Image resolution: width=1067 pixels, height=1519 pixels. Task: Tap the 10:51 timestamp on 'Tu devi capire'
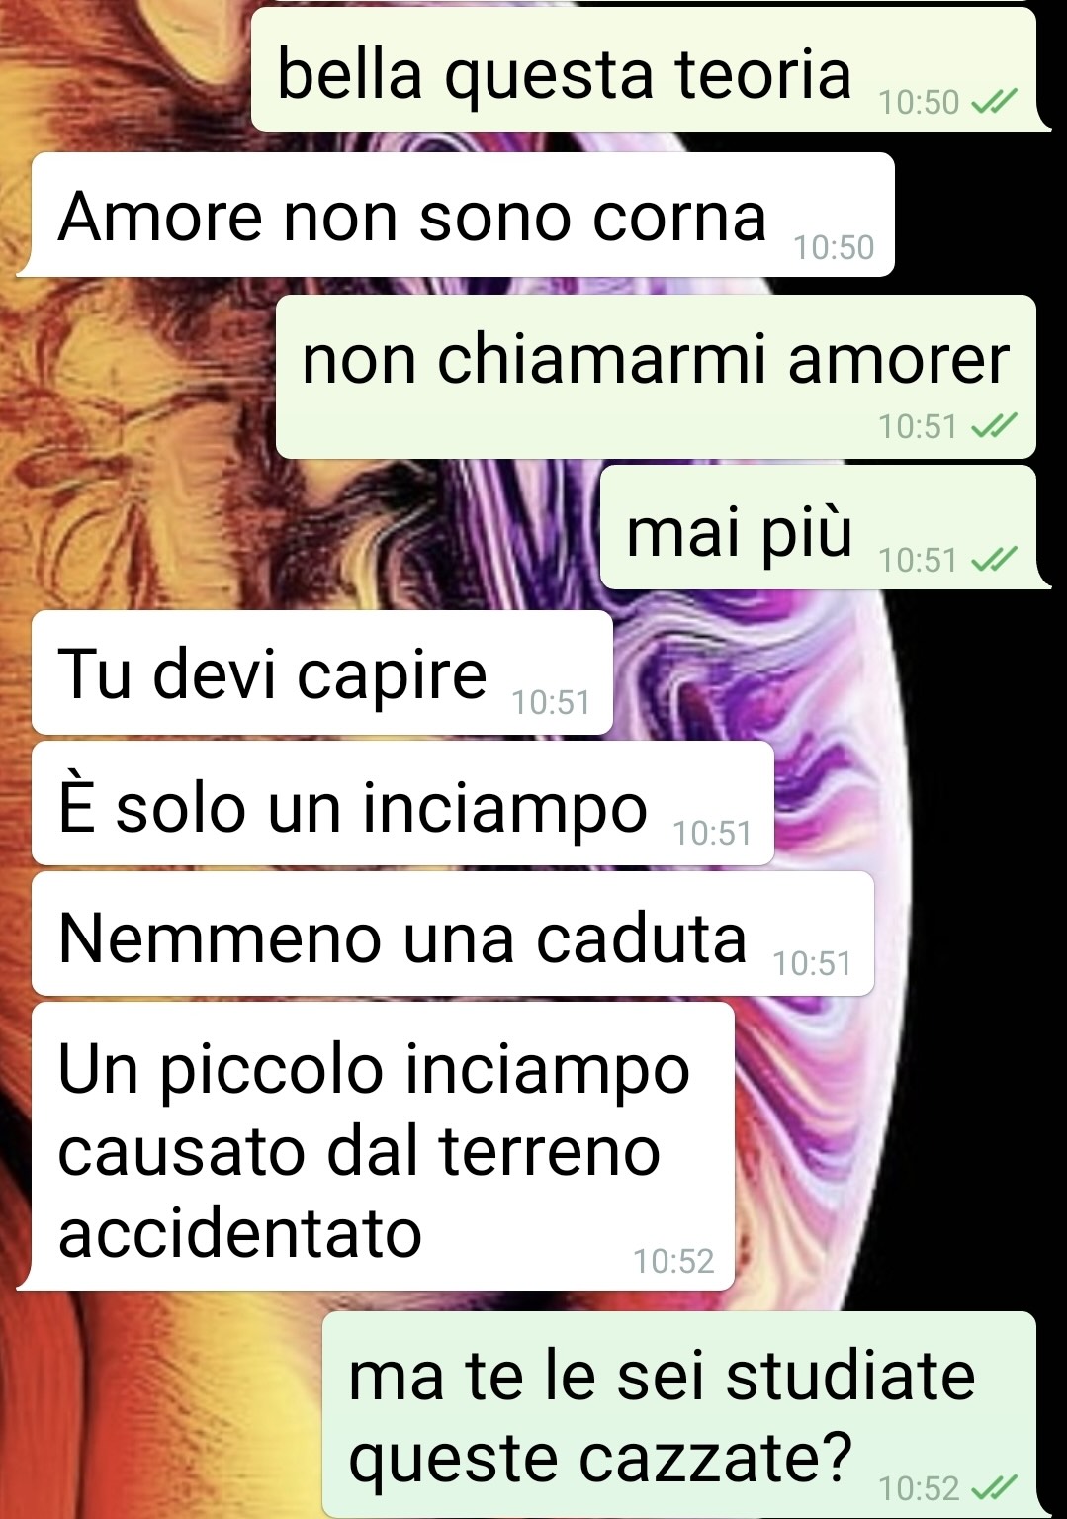pyautogui.click(x=551, y=703)
